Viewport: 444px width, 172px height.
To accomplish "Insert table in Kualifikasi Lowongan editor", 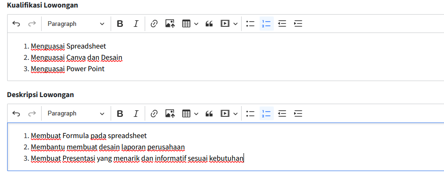I will point(186,24).
